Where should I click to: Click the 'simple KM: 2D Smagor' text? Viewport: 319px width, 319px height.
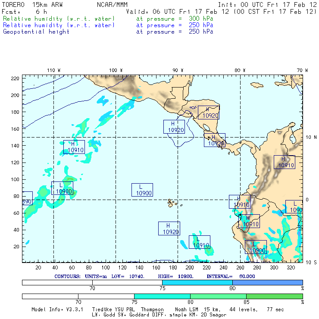(198, 315)
